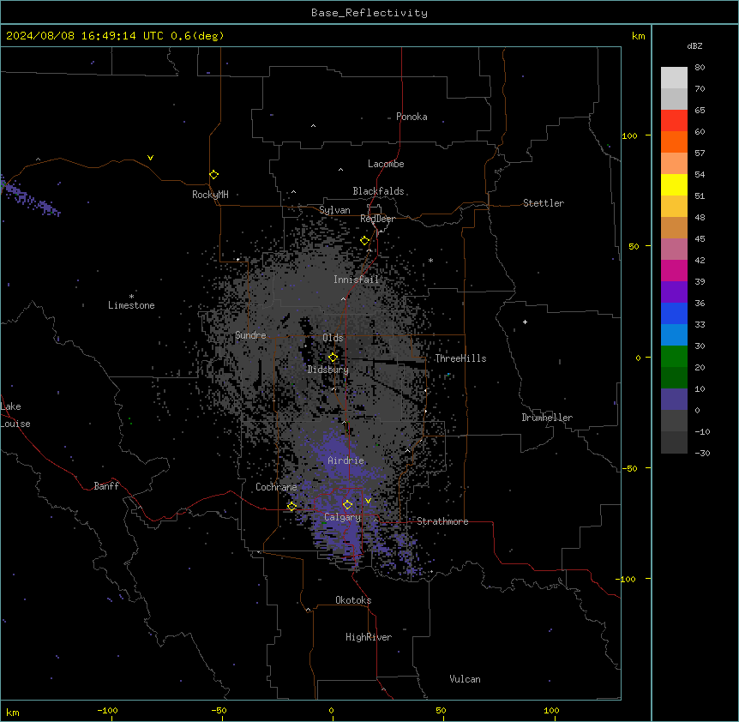Choose the brown 48 to 45 dBZ swatch
Image resolution: width=739 pixels, height=722 pixels.
click(x=674, y=227)
